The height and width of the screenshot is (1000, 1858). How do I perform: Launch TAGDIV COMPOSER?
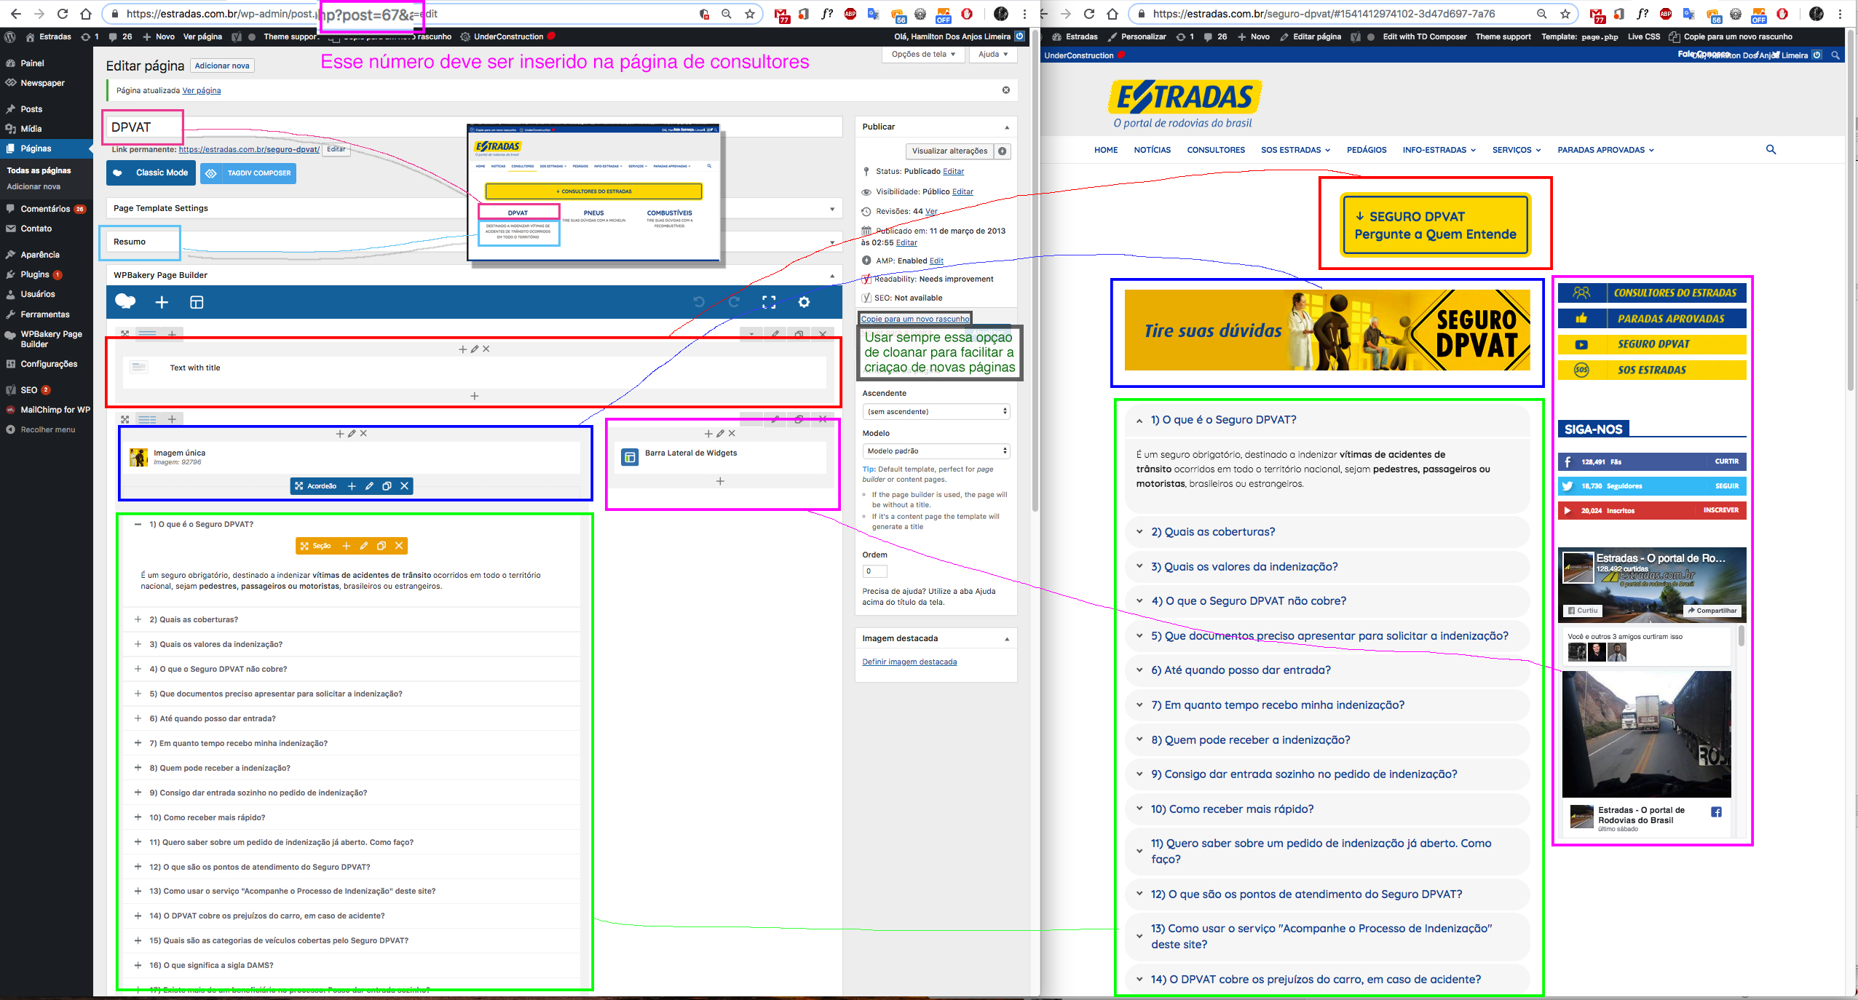pos(248,173)
